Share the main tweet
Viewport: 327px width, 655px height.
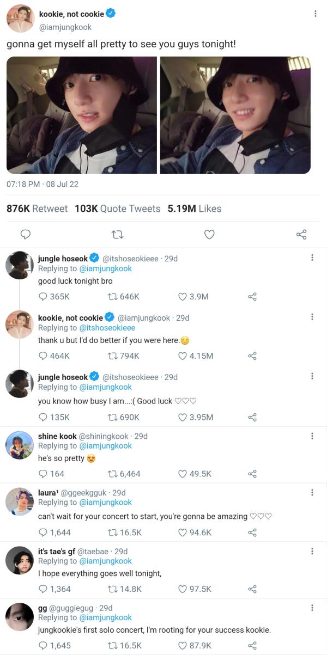301,234
